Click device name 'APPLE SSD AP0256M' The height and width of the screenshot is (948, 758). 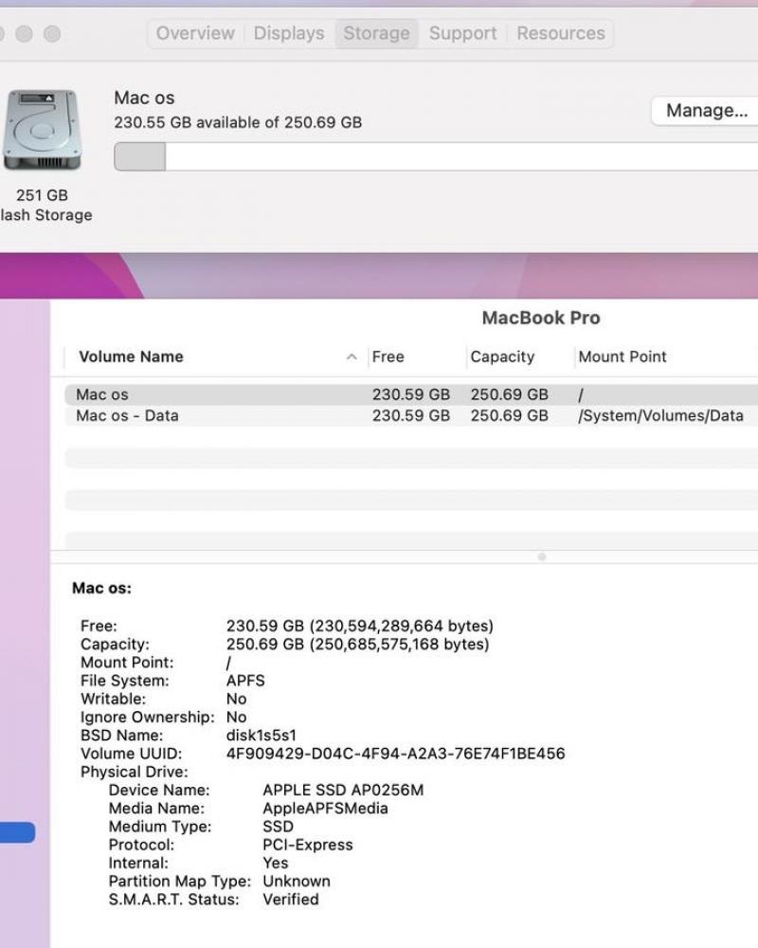(x=343, y=791)
